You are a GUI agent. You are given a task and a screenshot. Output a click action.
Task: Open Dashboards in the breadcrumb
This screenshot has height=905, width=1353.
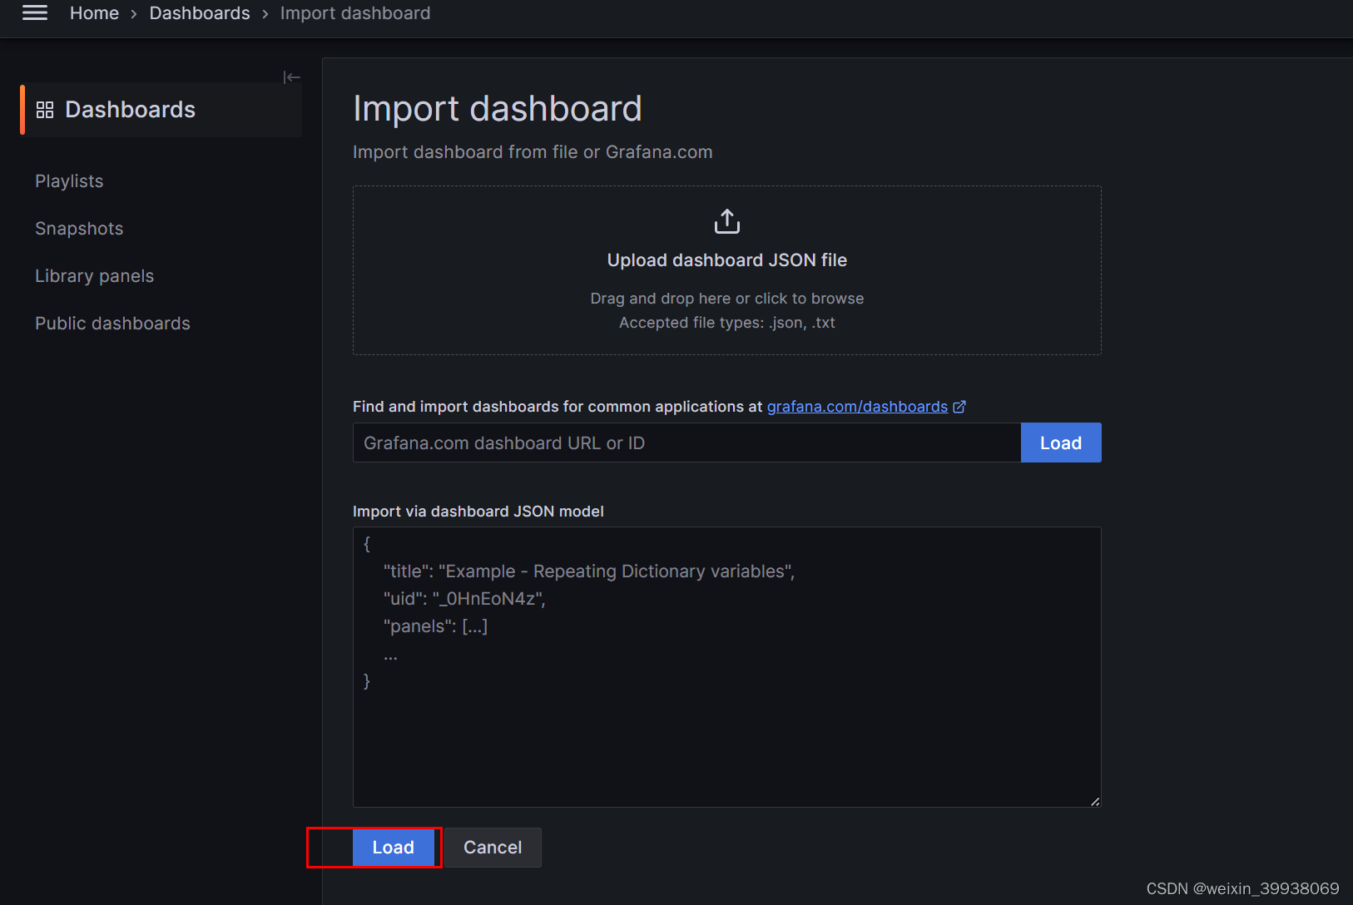point(200,13)
